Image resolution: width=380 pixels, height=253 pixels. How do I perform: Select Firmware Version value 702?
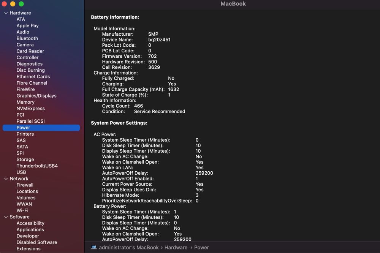[x=152, y=56]
